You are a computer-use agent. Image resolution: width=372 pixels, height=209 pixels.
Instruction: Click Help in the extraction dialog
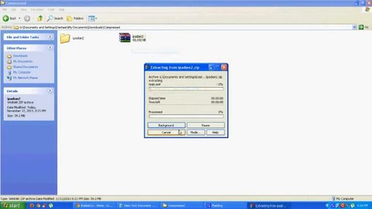[215, 132]
